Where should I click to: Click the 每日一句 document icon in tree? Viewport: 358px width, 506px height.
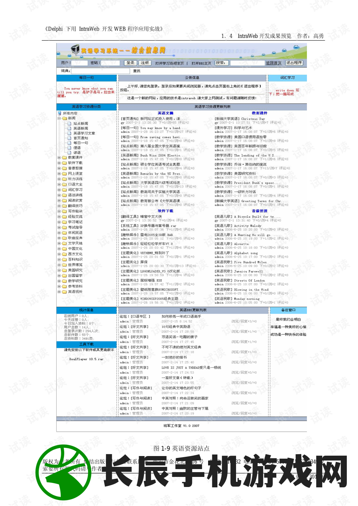(70, 143)
